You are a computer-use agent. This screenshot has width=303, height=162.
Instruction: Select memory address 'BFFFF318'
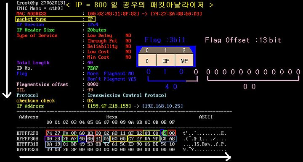[27, 144]
